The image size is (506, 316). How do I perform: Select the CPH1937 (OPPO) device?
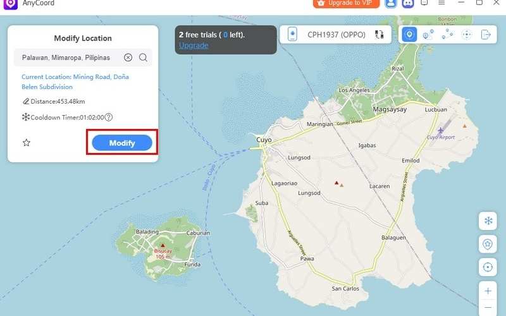coord(336,35)
